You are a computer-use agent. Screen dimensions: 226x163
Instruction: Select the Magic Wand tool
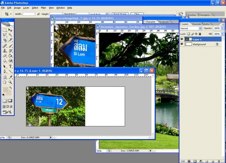pyautogui.click(x=10, y=35)
